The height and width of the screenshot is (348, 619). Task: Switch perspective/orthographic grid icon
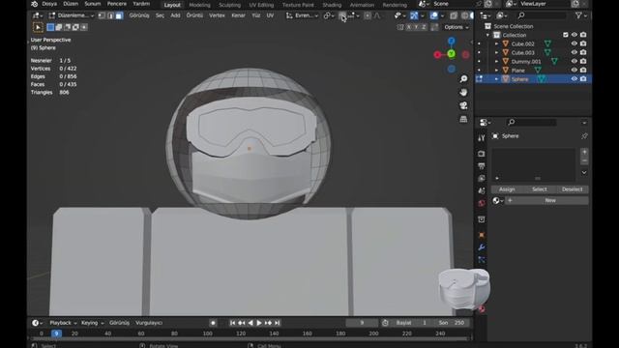click(x=463, y=119)
